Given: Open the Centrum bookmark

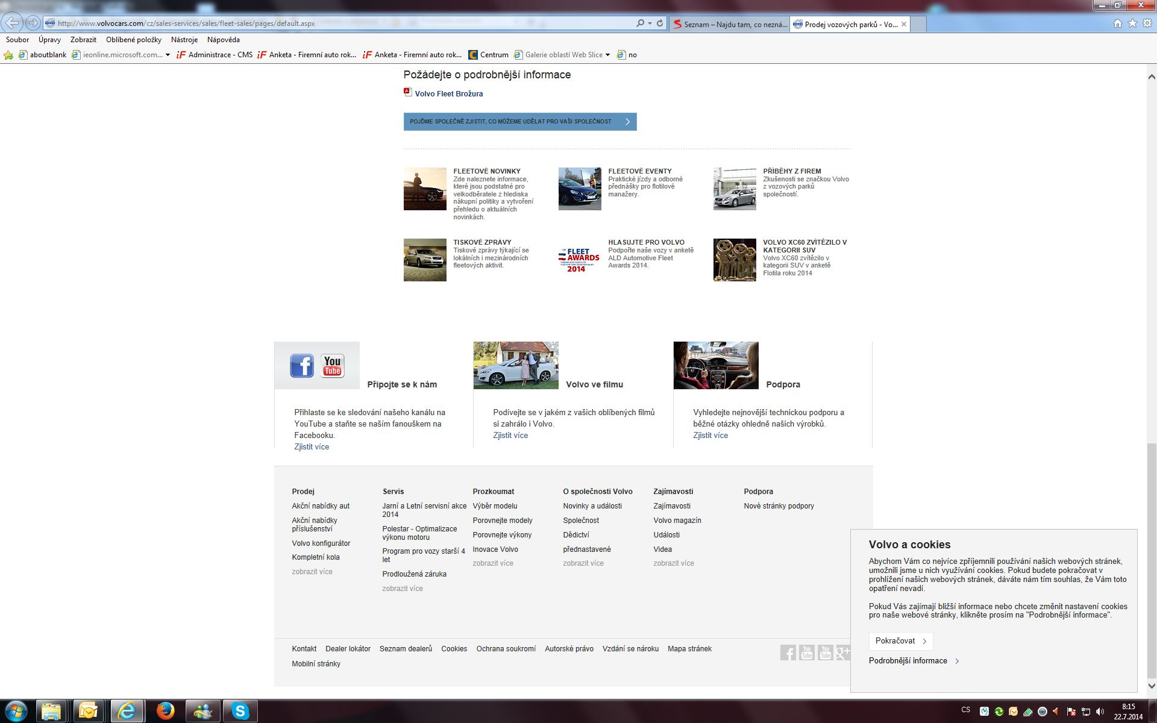Looking at the screenshot, I should [x=489, y=55].
